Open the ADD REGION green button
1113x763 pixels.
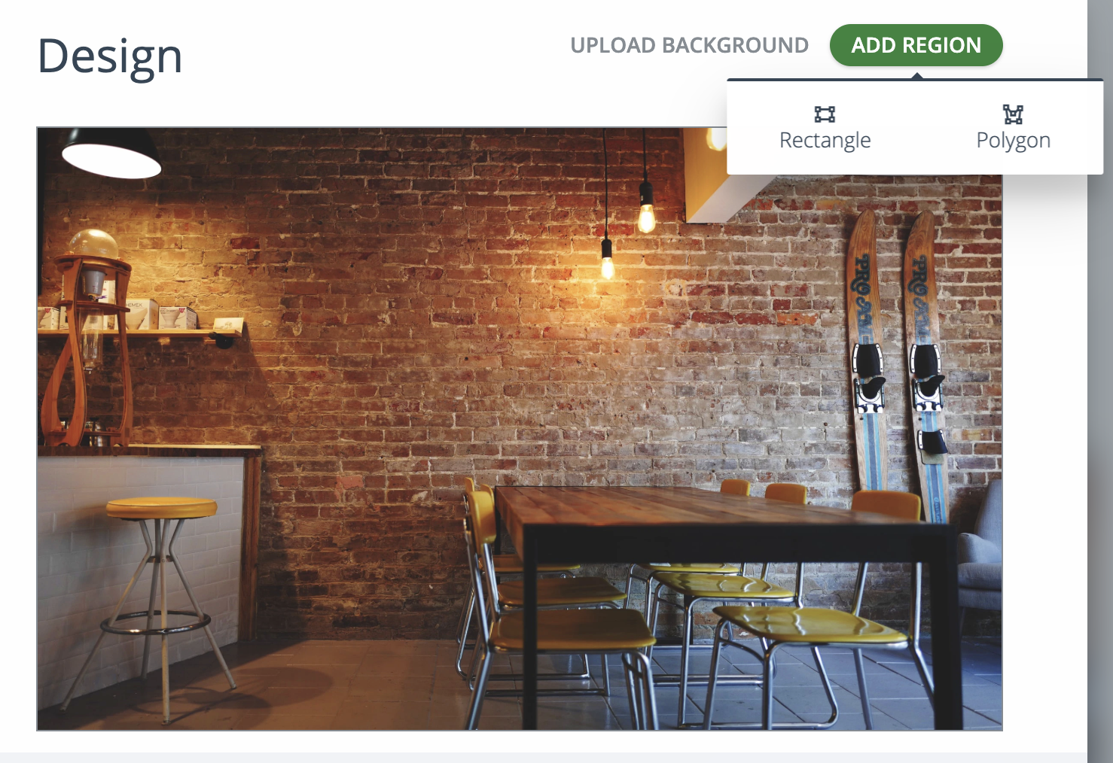pyautogui.click(x=916, y=45)
